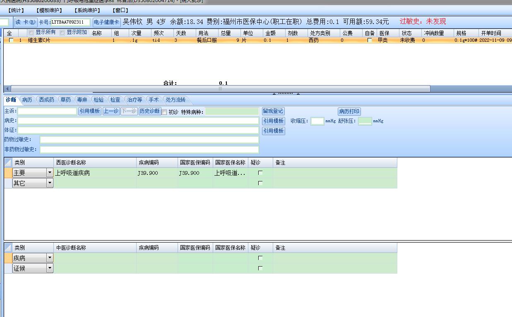Click the 上一诊 button
512x317 pixels.
pyautogui.click(x=111, y=111)
